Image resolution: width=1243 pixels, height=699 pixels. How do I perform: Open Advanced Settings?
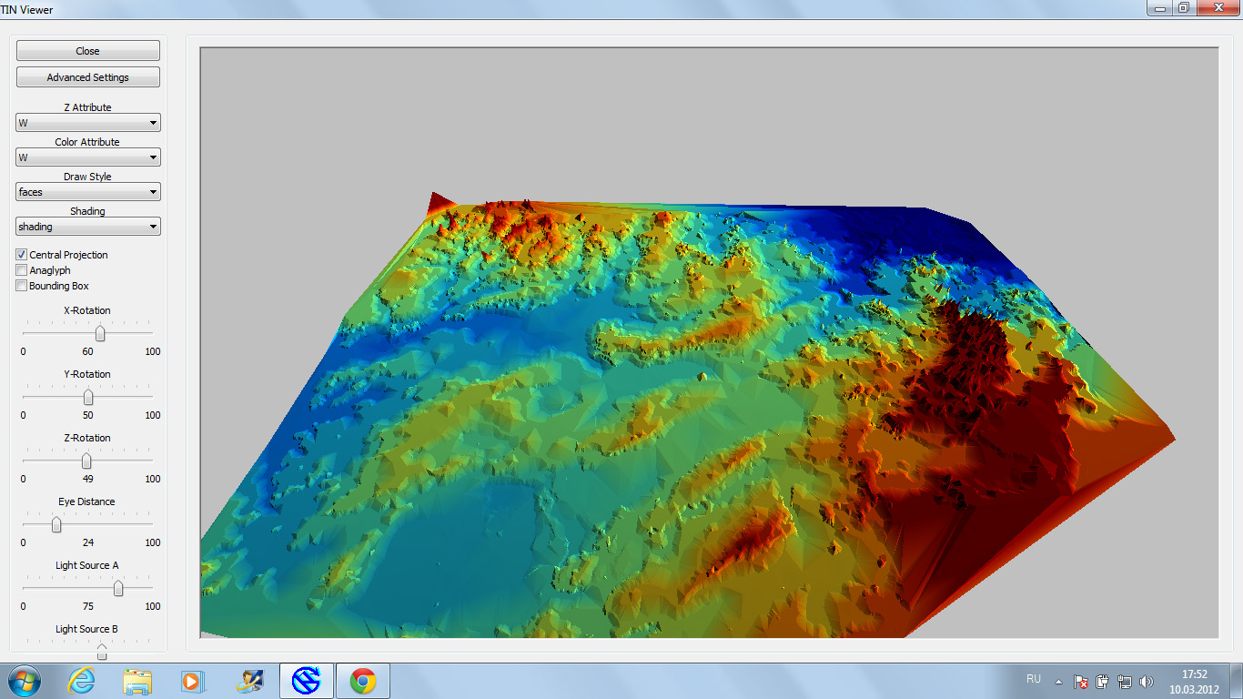88,77
